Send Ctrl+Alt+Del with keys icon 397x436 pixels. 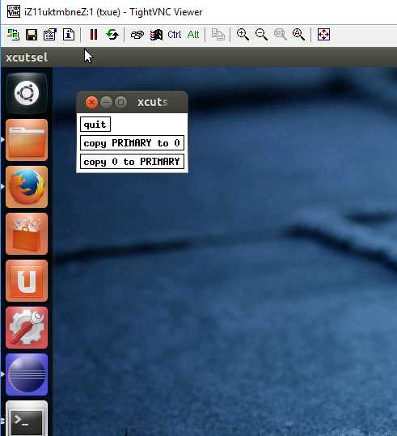[x=137, y=35]
